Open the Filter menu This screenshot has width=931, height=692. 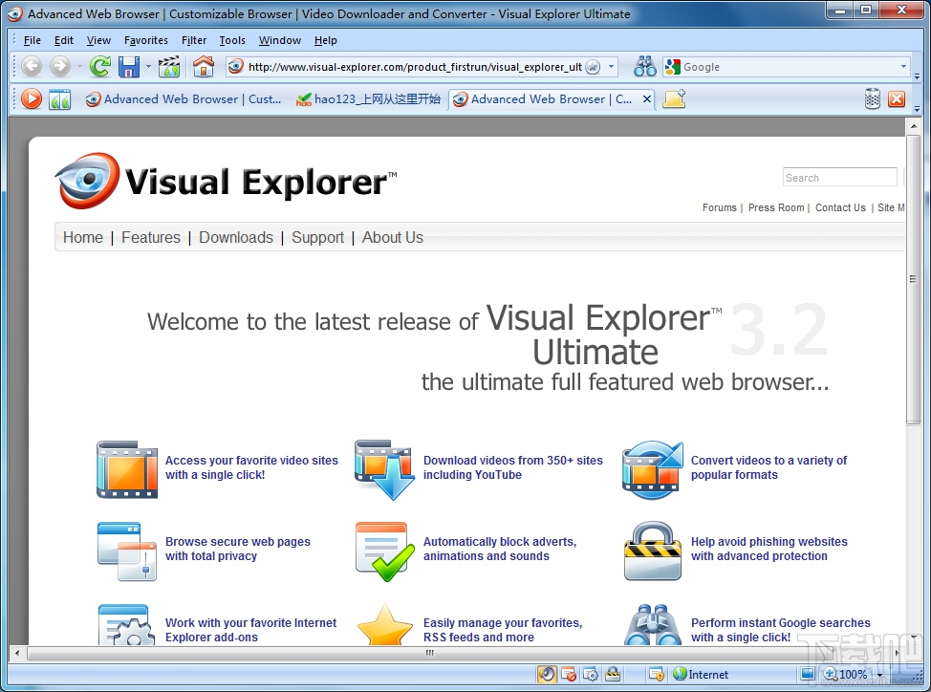[x=194, y=40]
